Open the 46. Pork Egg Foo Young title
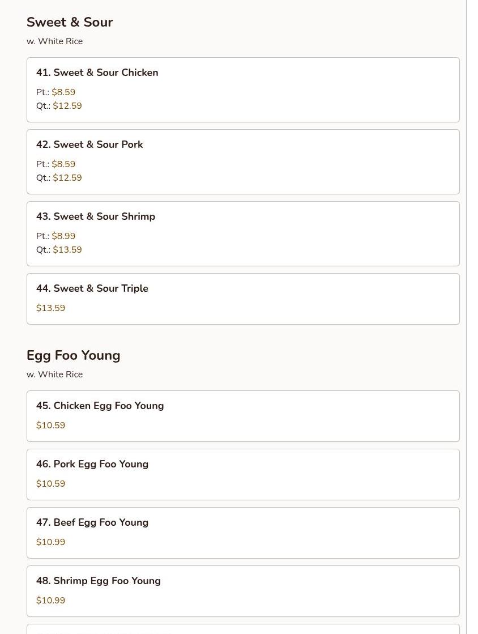The width and height of the screenshot is (478, 634). 92,464
